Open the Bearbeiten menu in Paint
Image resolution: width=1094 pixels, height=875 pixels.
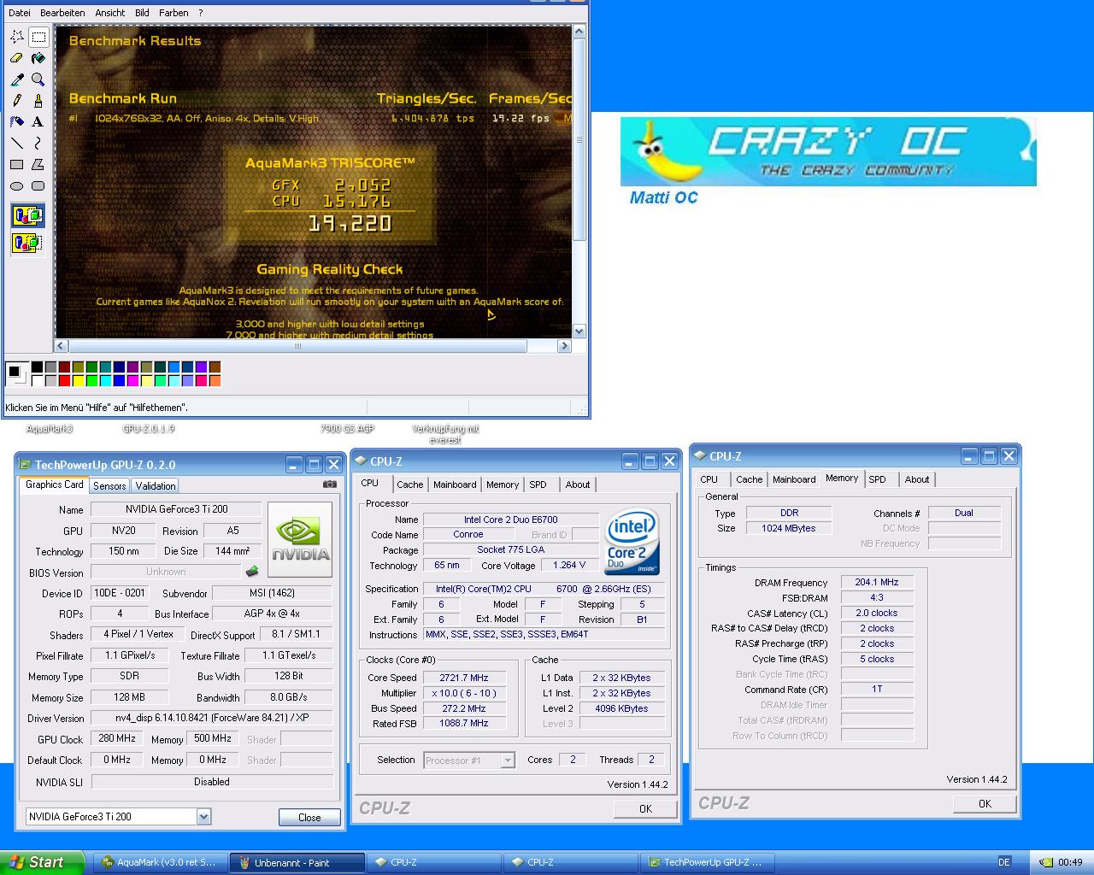click(62, 13)
